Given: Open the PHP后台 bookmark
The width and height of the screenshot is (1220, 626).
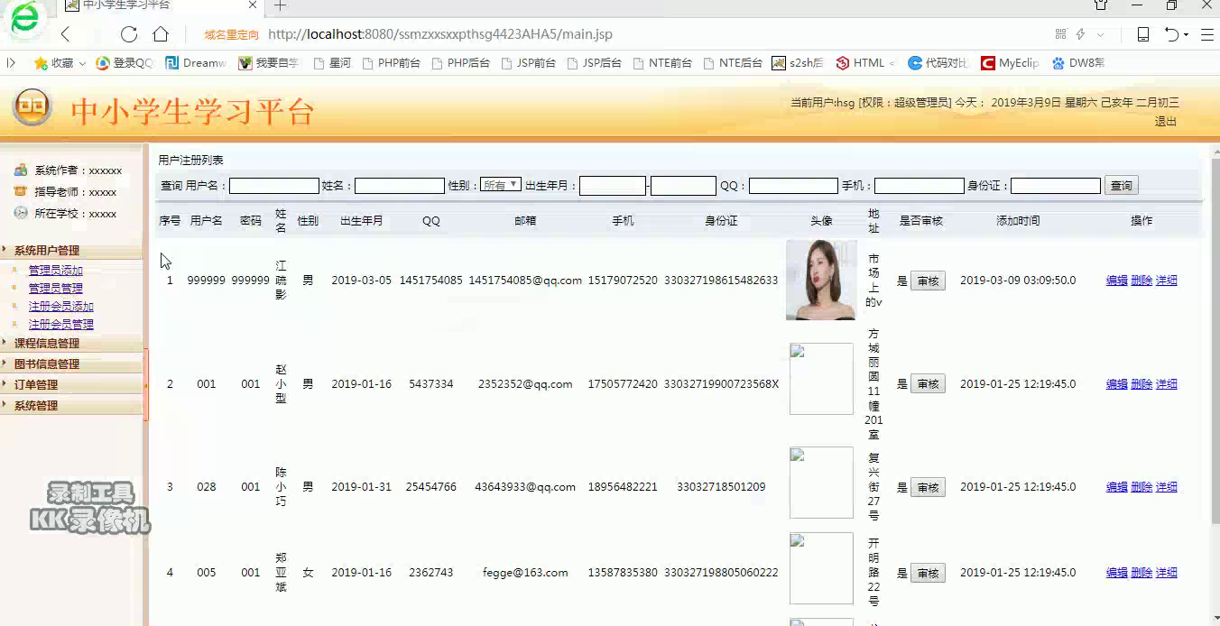Looking at the screenshot, I should tap(460, 63).
